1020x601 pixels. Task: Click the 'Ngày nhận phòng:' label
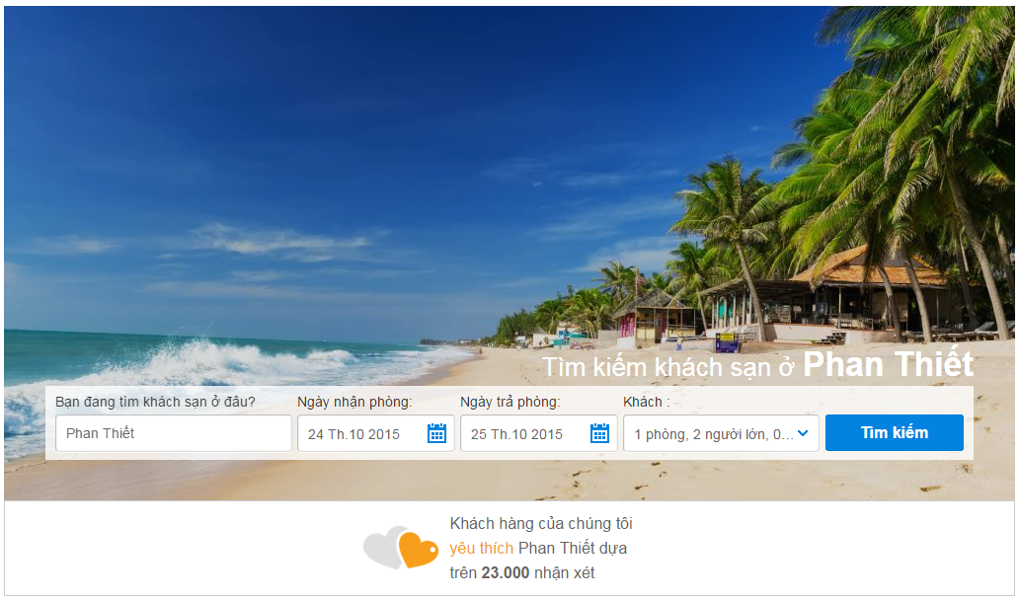point(354,402)
